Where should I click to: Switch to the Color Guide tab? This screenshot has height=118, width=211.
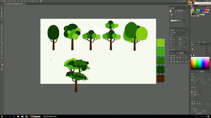pos(197,44)
